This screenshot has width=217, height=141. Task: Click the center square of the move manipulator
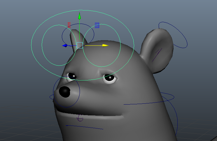(79, 45)
